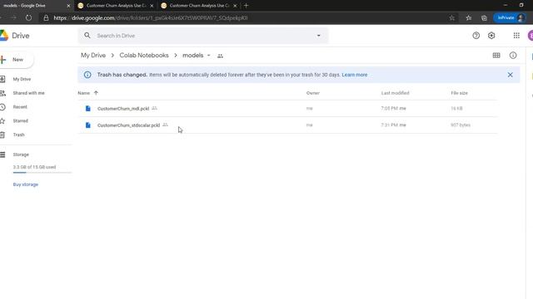Viewport: 533px width, 299px height.
Task: Open search options dropdown arrow
Action: coord(318,36)
